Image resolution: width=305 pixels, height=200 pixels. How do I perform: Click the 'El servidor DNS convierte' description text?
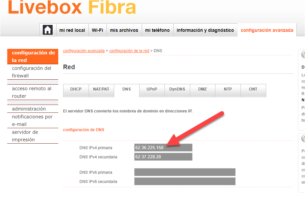point(128,111)
